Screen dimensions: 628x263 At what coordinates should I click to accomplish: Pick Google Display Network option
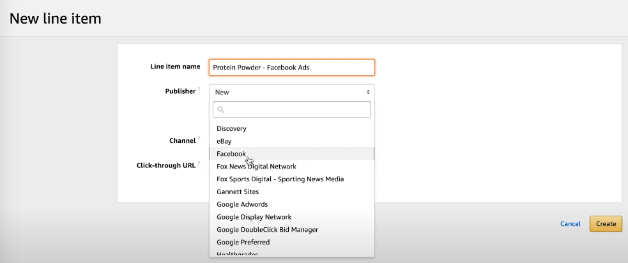(x=254, y=217)
